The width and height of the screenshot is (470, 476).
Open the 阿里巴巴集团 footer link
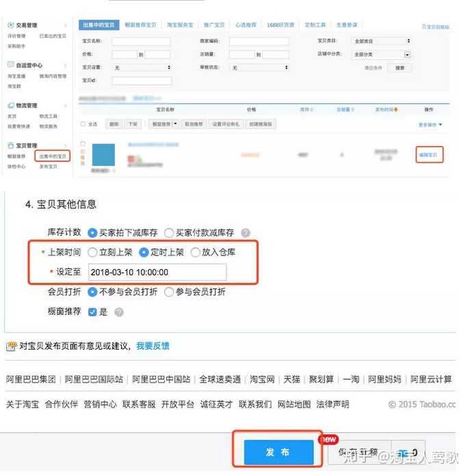point(31,379)
